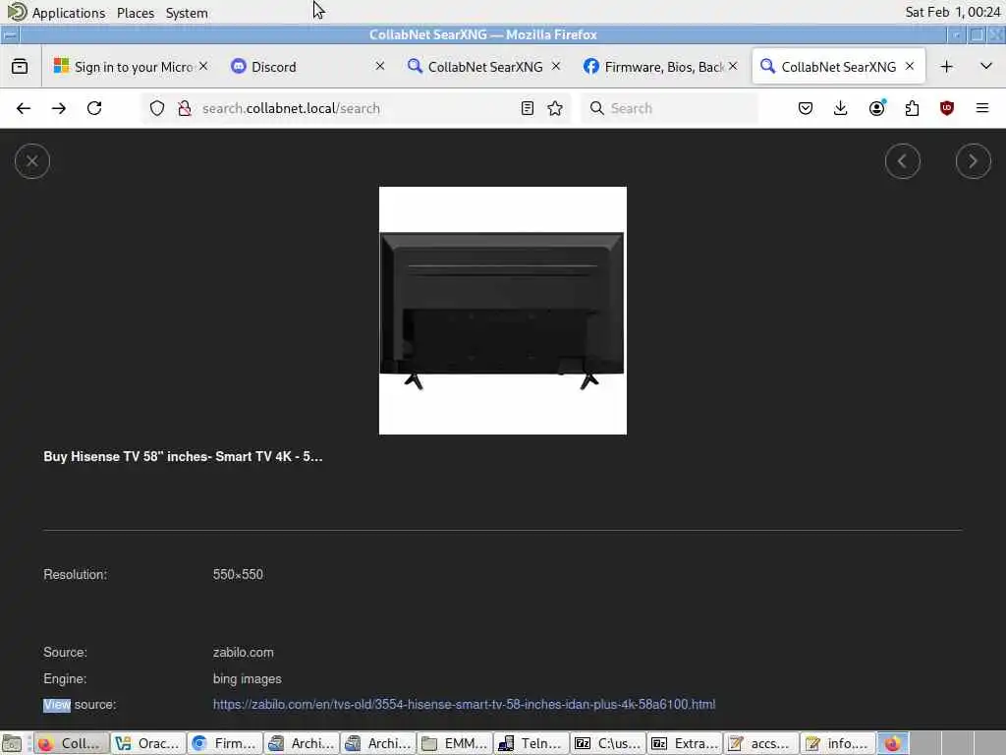Reload the current page

94,108
